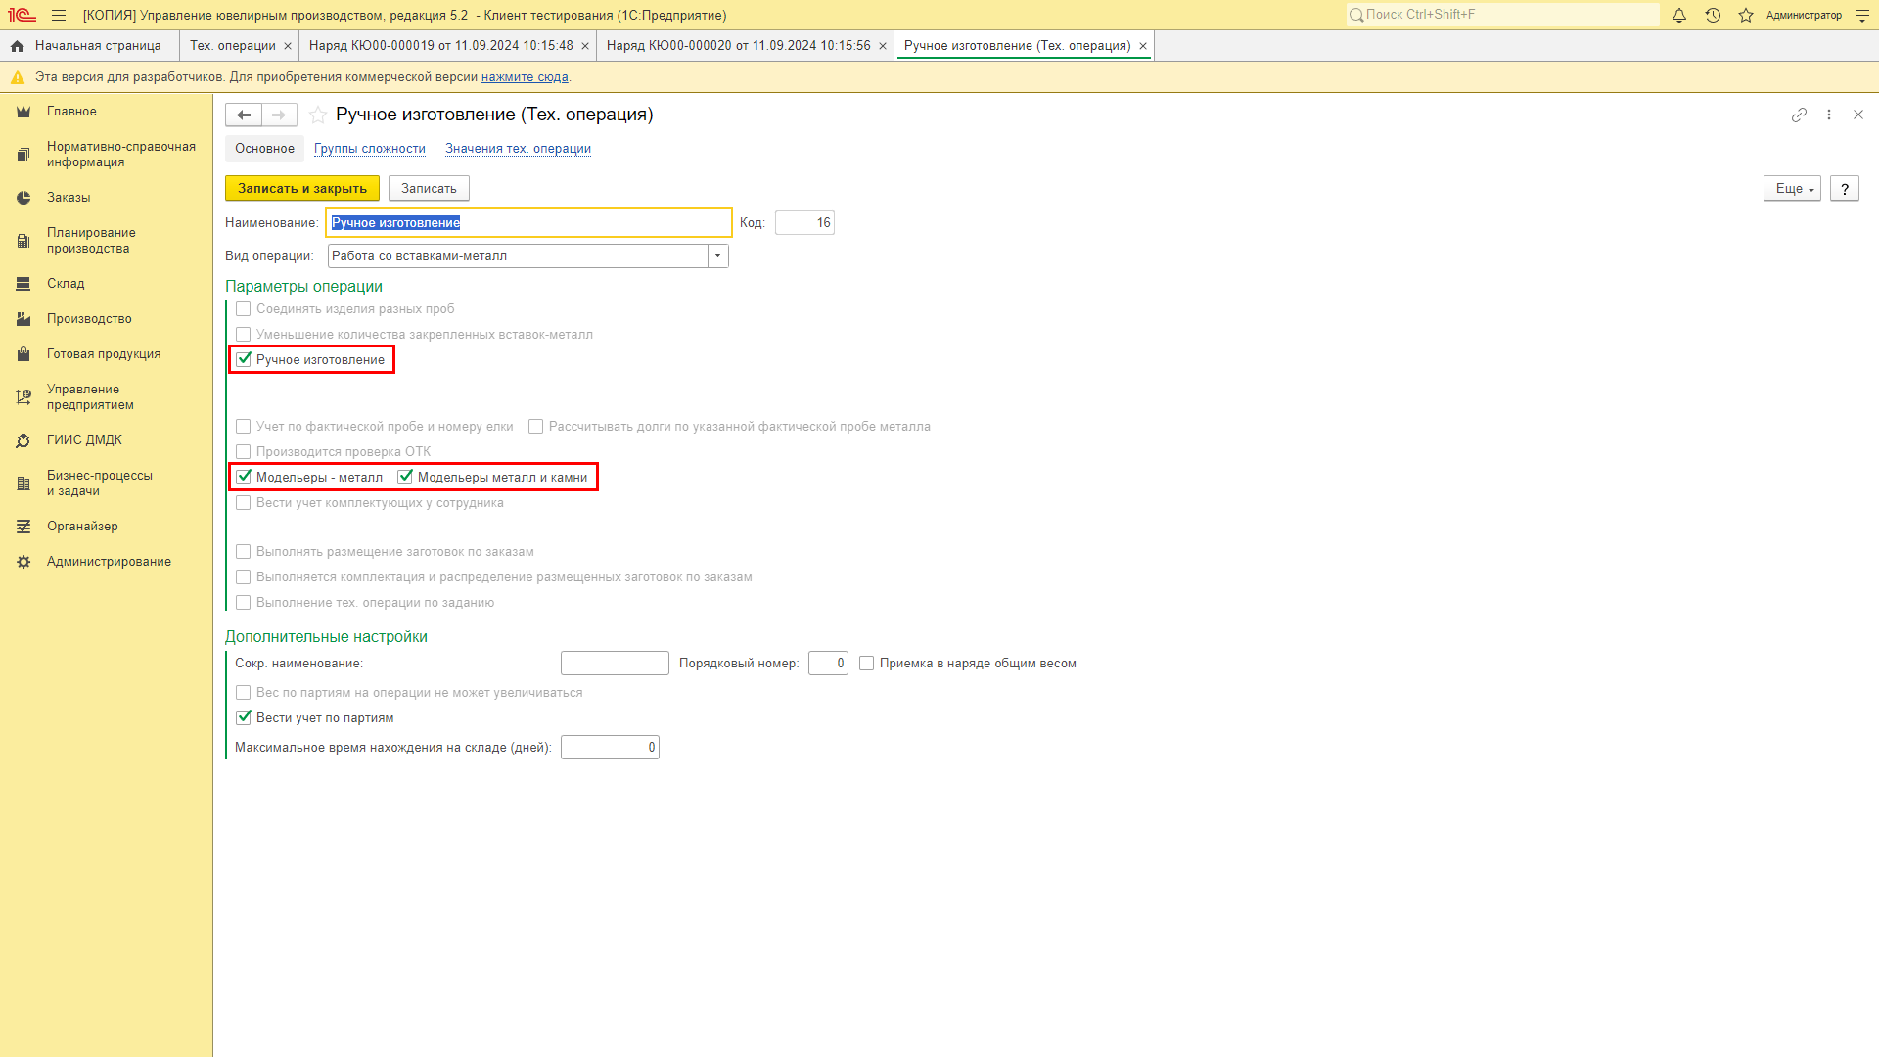
Task: Follow the нажмите сюда link
Action: (x=525, y=77)
